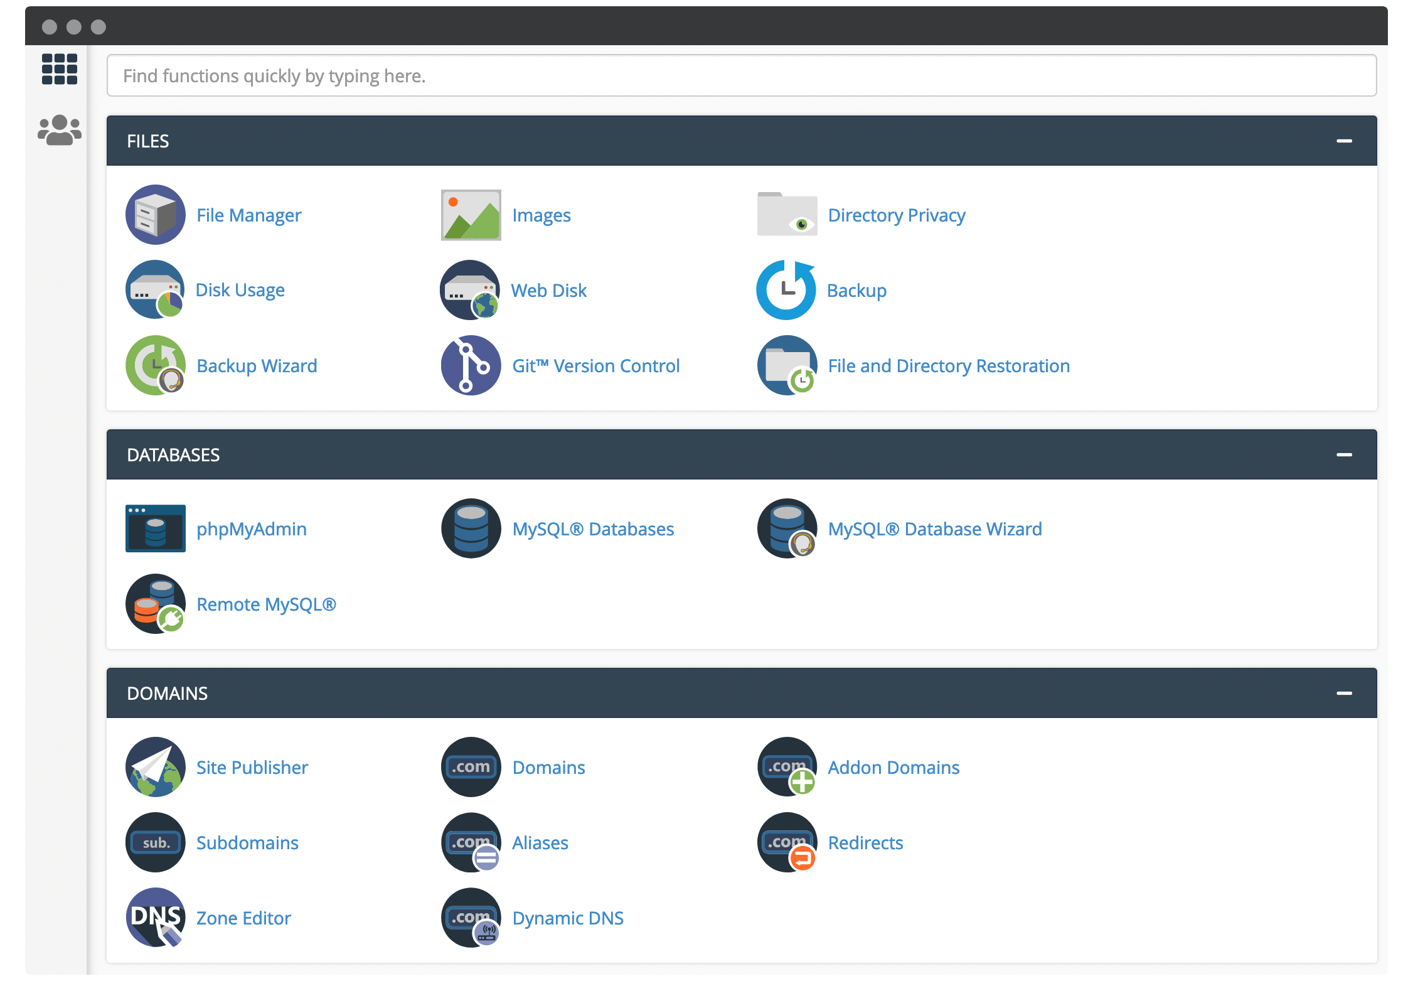Collapse the FILES section
The height and width of the screenshot is (981, 1413).
tap(1344, 140)
